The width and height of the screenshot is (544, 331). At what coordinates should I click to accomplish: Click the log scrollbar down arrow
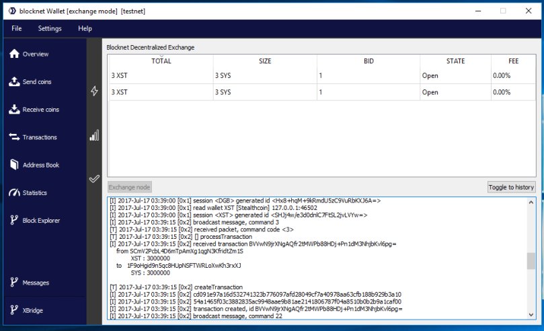(531, 314)
